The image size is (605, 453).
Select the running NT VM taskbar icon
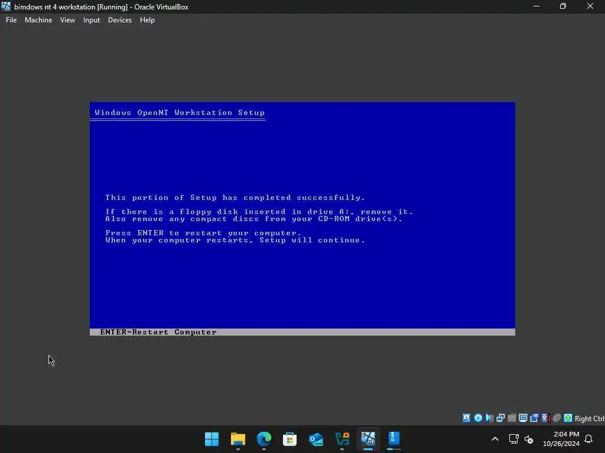pyautogui.click(x=368, y=439)
